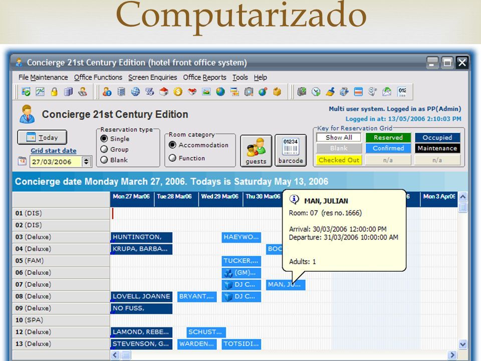Click the magnifier over document toolbar icon

pos(249,91)
